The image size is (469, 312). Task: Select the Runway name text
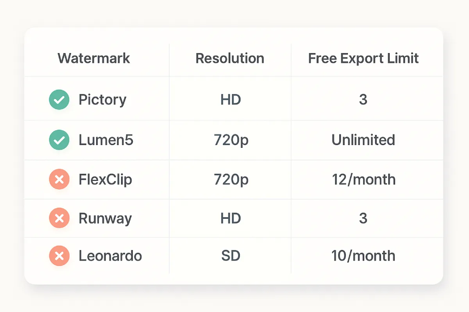tap(105, 218)
